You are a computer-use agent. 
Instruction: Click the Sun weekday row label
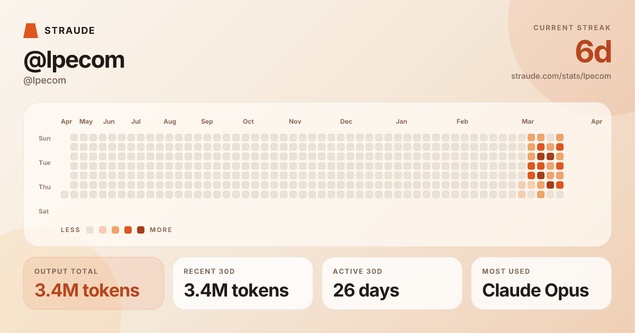[44, 138]
